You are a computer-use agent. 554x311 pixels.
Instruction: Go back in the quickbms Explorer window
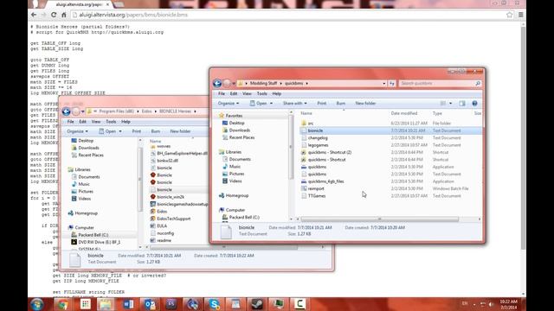tap(217, 83)
